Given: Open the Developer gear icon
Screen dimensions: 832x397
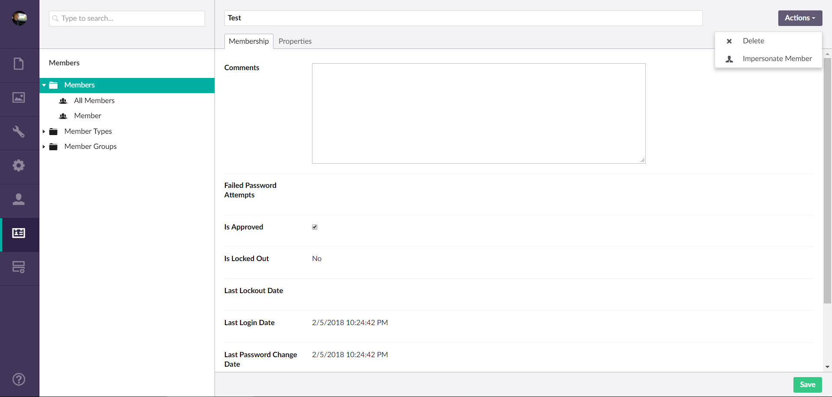Looking at the screenshot, I should pyautogui.click(x=19, y=165).
